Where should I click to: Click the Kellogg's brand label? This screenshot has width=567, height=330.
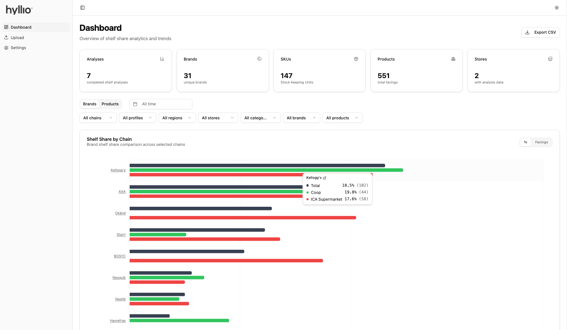click(x=118, y=170)
